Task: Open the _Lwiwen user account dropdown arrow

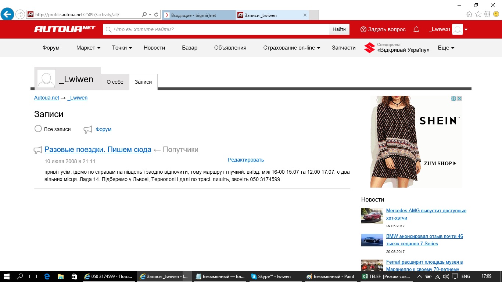Action: click(x=466, y=29)
